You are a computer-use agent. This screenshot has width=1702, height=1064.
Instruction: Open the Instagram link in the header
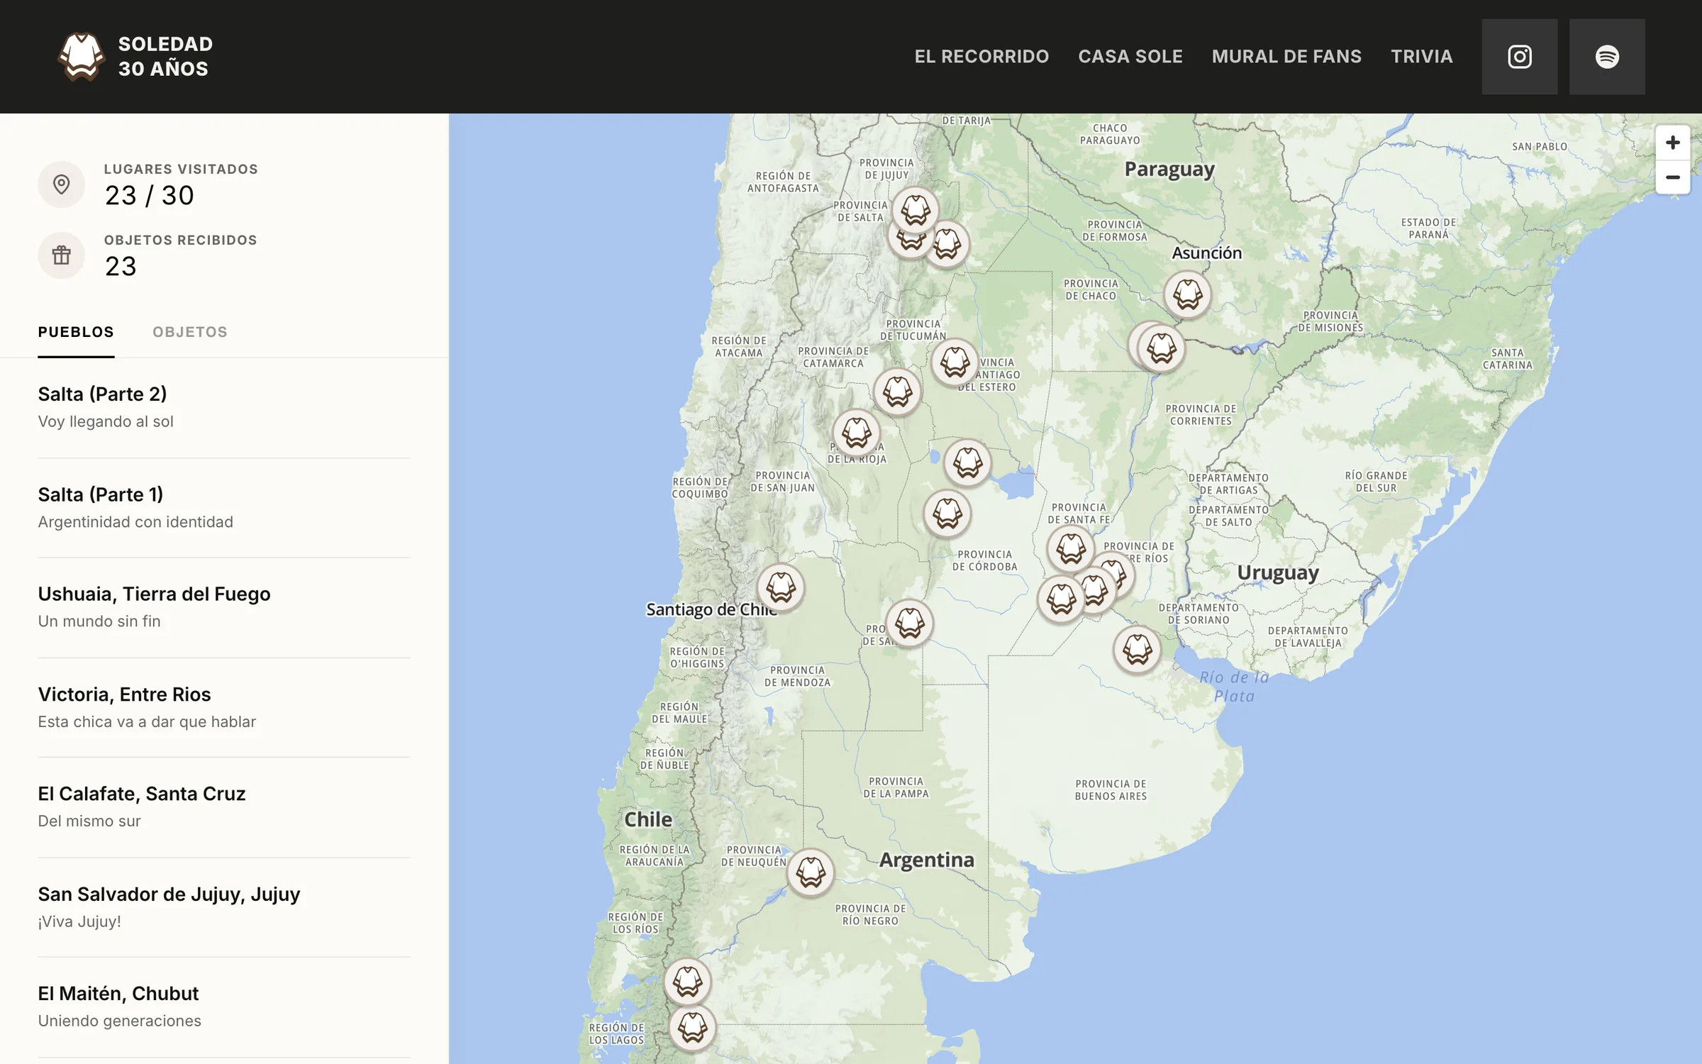point(1519,57)
